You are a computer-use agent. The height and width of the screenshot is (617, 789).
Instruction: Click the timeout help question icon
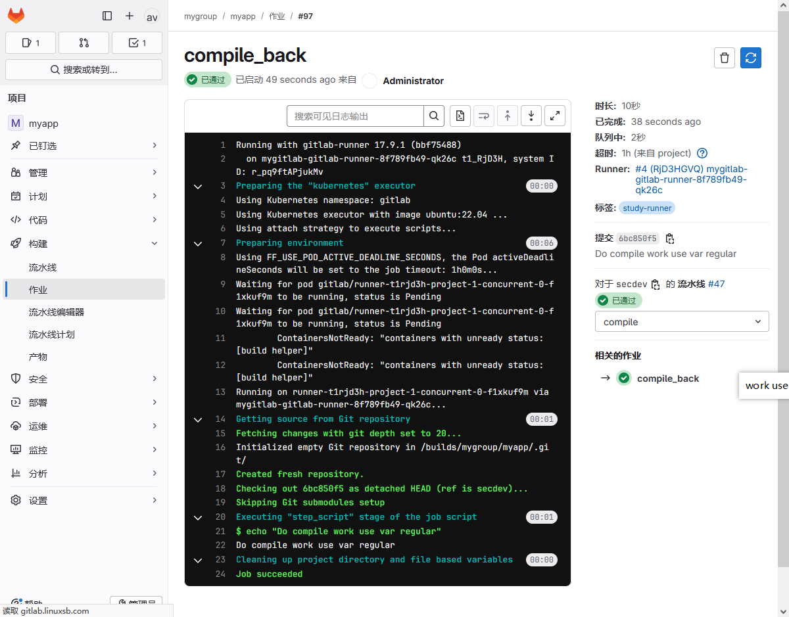702,153
